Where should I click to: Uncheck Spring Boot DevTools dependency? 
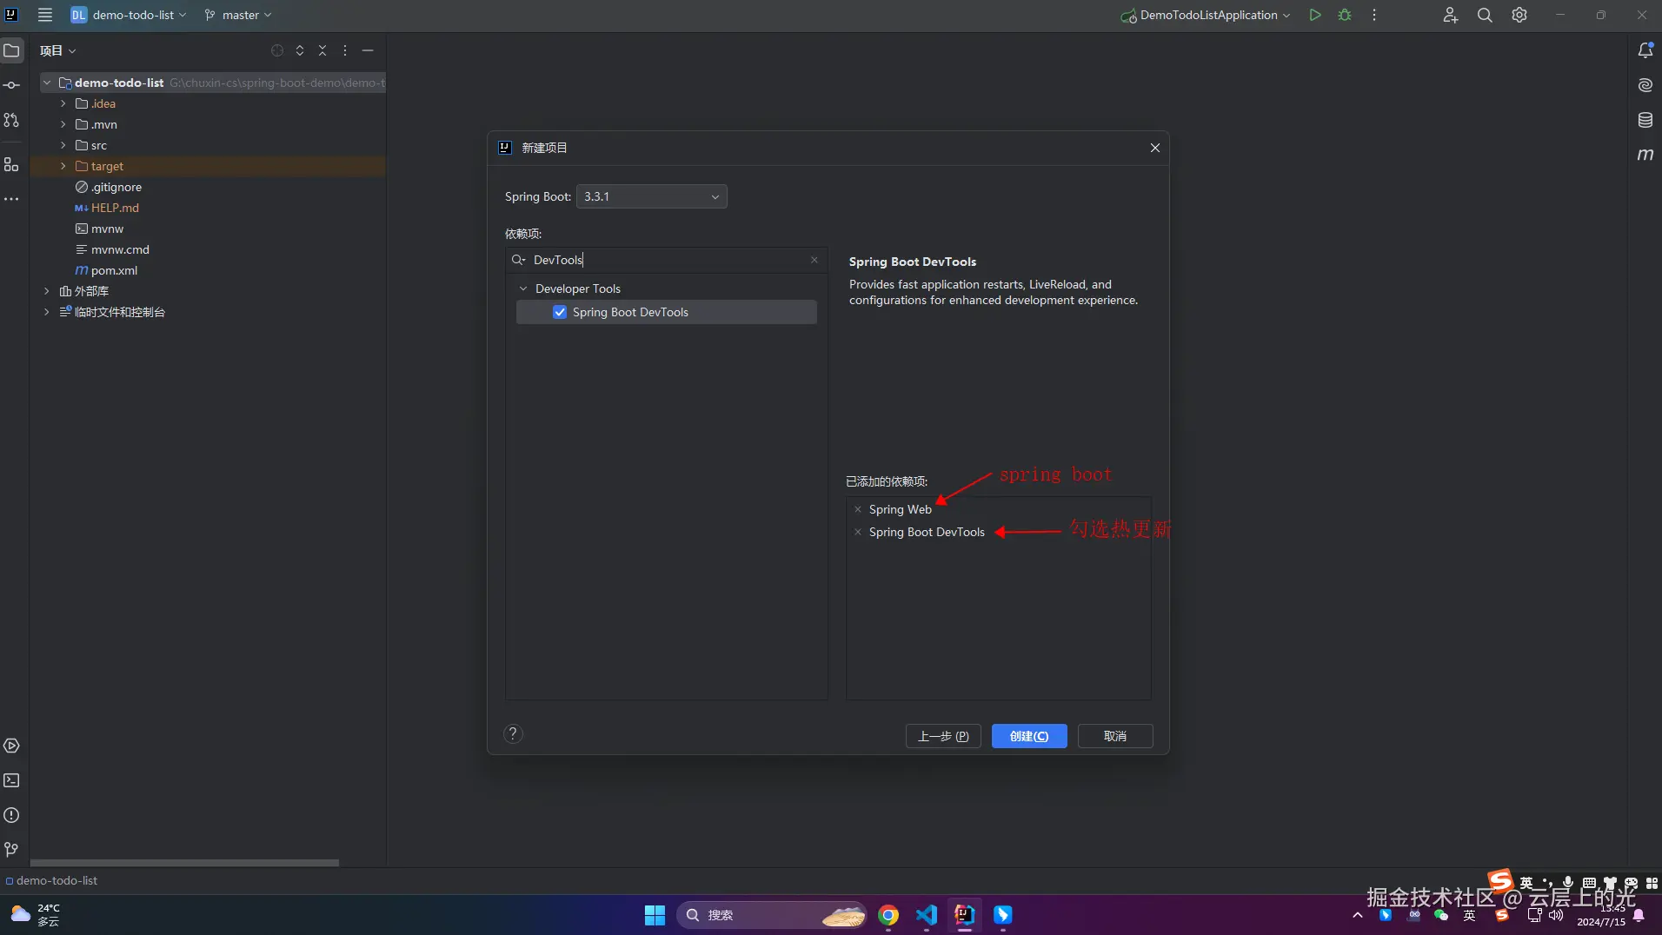[x=560, y=312]
